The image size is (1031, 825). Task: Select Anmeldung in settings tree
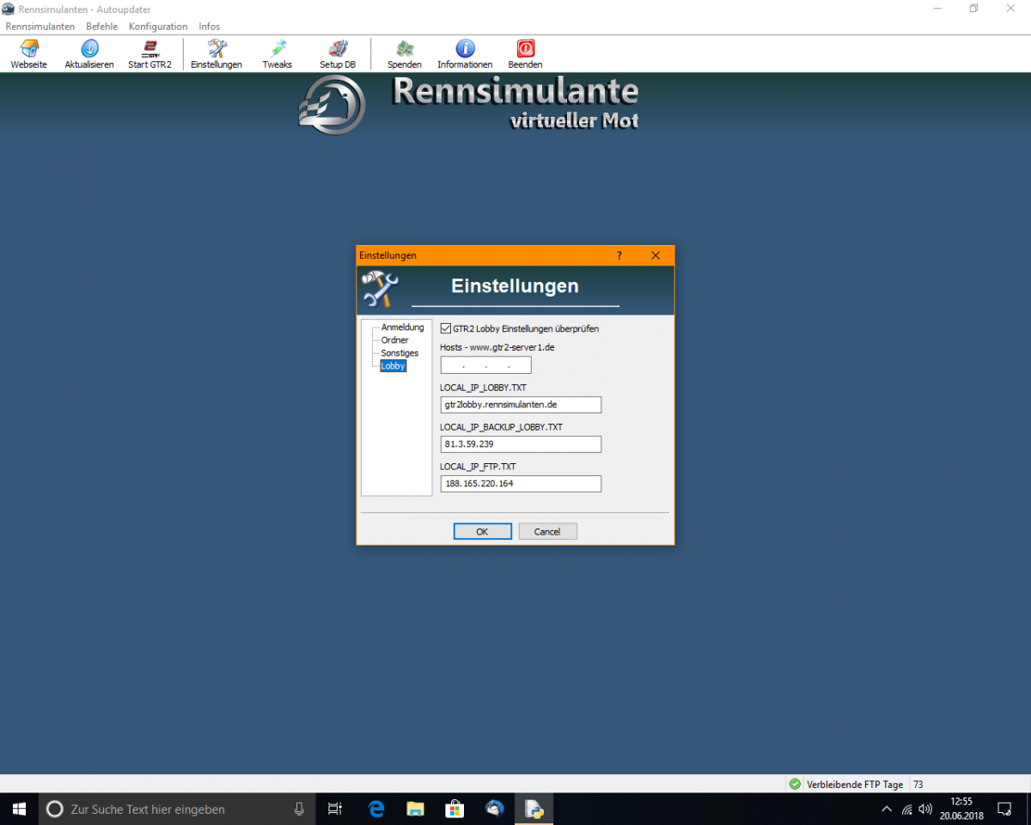[x=402, y=327]
